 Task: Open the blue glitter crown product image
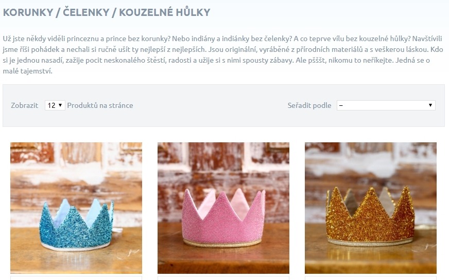click(76, 208)
